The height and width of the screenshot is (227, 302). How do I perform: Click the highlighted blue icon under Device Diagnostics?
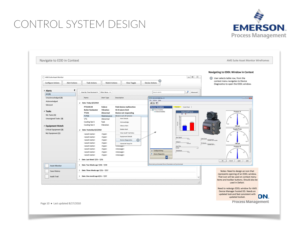coord(167,158)
